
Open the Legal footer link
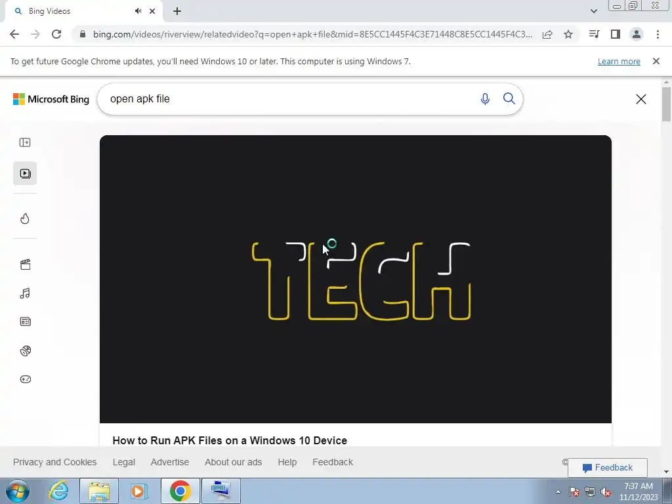pos(124,462)
